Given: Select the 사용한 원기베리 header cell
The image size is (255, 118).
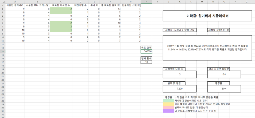Looking at the screenshot, I should pos(15,5).
